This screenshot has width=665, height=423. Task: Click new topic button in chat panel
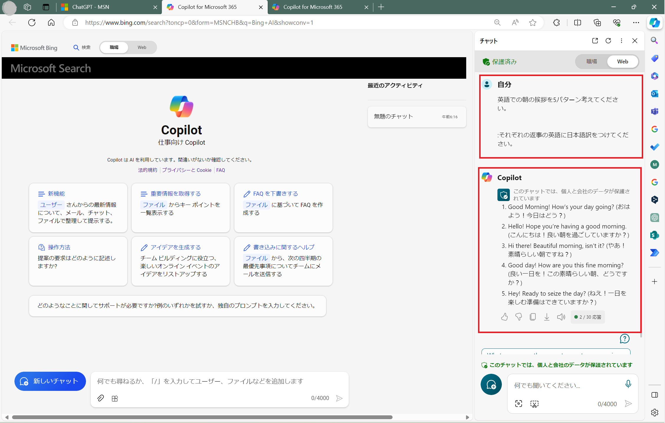(x=491, y=384)
